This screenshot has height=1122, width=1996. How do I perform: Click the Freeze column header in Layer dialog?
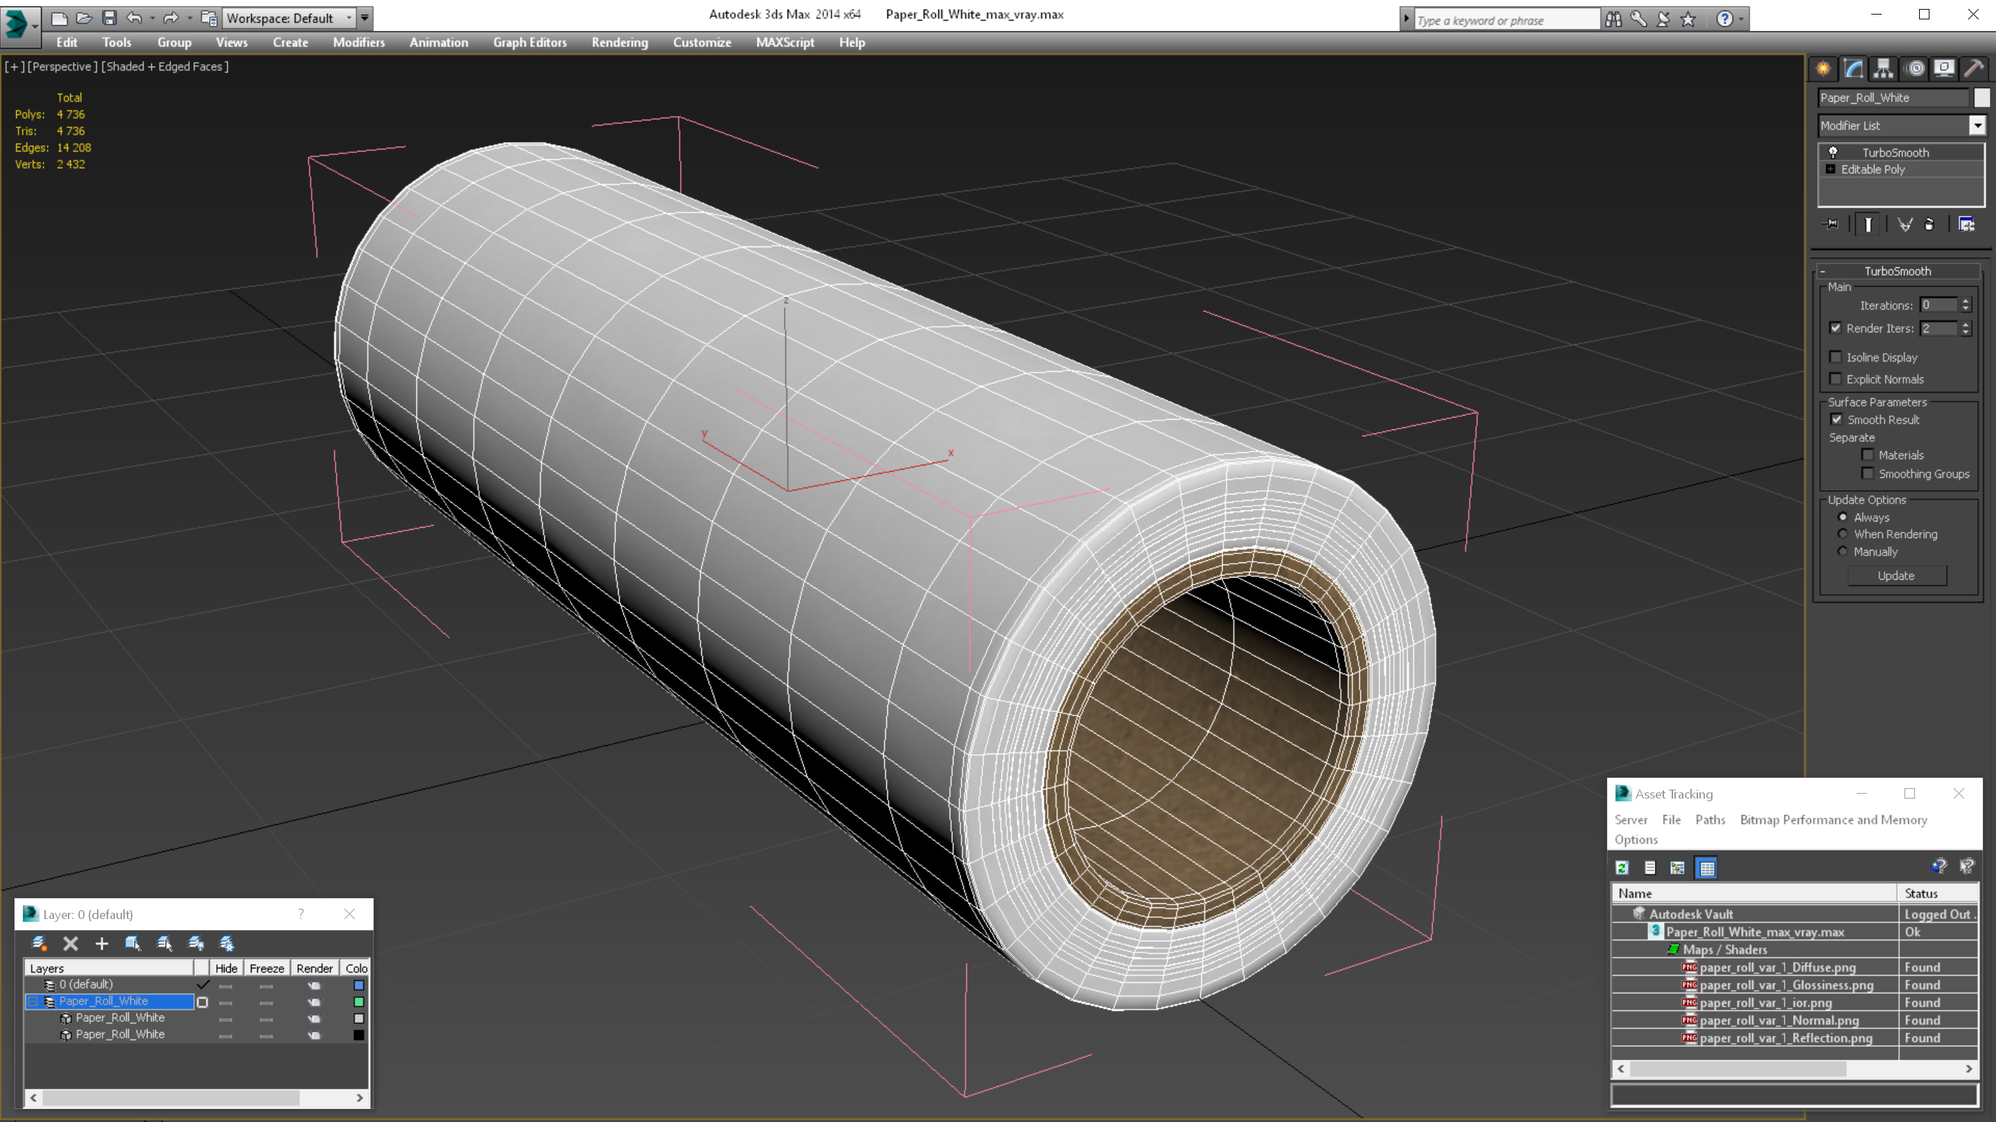tap(267, 969)
